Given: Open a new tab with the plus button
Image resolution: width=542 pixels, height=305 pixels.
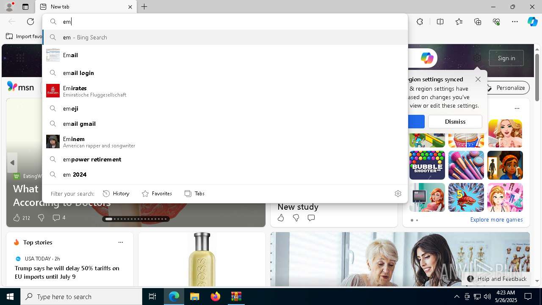Looking at the screenshot, I should click(x=144, y=7).
